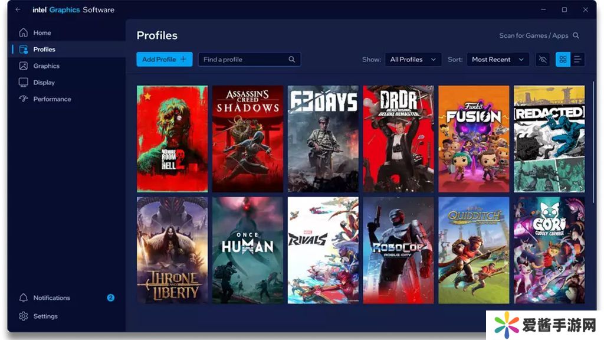Open the Most Recent sort dropdown
Image resolution: width=604 pixels, height=340 pixels.
point(497,60)
